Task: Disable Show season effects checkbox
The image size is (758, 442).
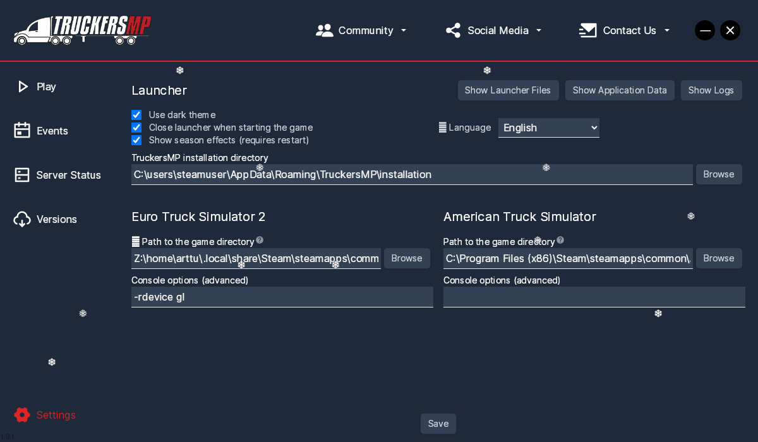Action: [x=136, y=140]
